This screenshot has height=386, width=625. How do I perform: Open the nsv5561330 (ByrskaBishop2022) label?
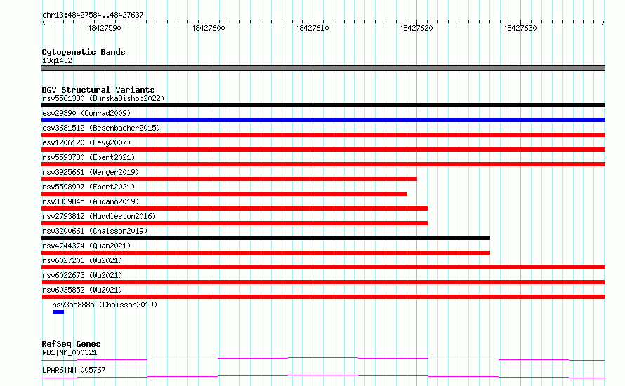103,98
